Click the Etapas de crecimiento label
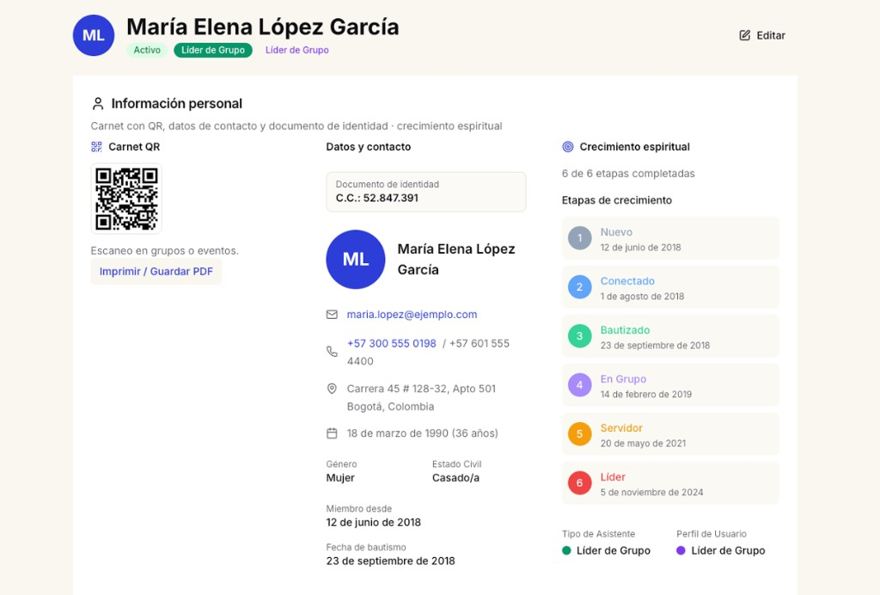The height and width of the screenshot is (595, 880). tap(617, 200)
